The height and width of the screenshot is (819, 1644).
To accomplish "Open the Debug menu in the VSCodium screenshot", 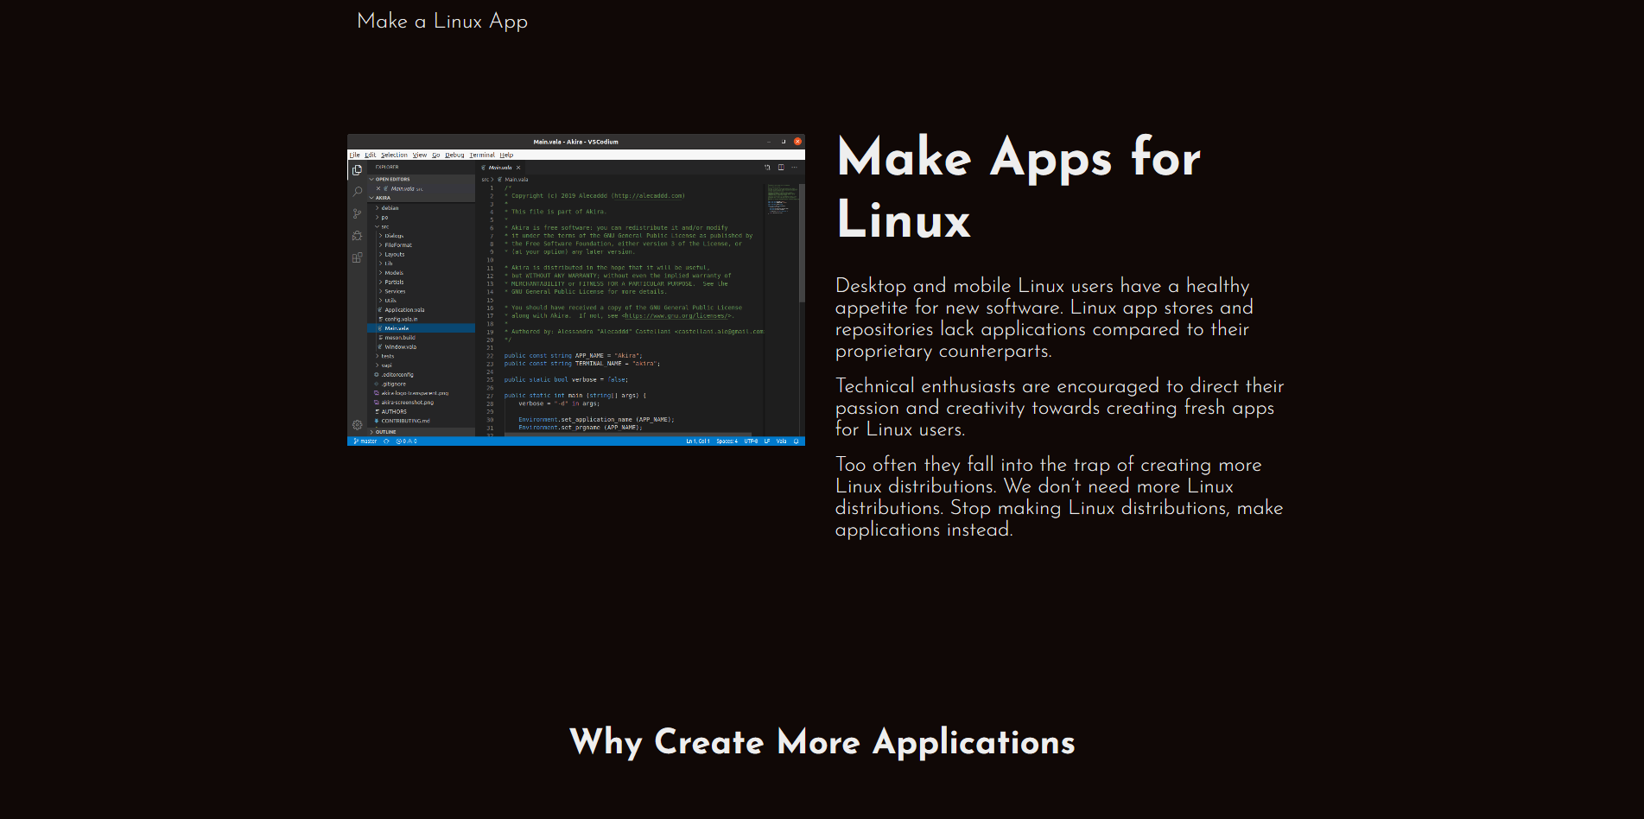I will pos(454,156).
